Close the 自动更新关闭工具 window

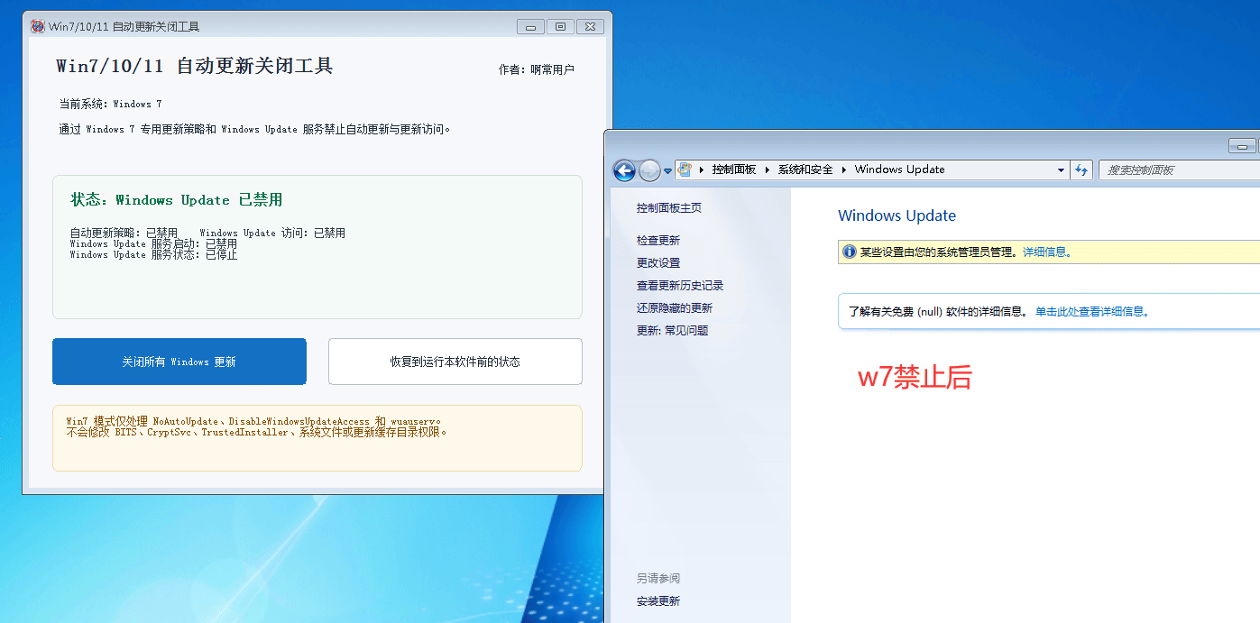click(590, 27)
